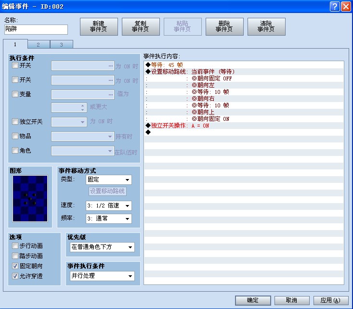
Task: Click the first 开关 selector ellipsis field
Action: pos(83,66)
